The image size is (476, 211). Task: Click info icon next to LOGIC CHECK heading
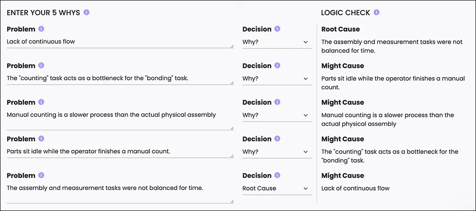pos(377,12)
